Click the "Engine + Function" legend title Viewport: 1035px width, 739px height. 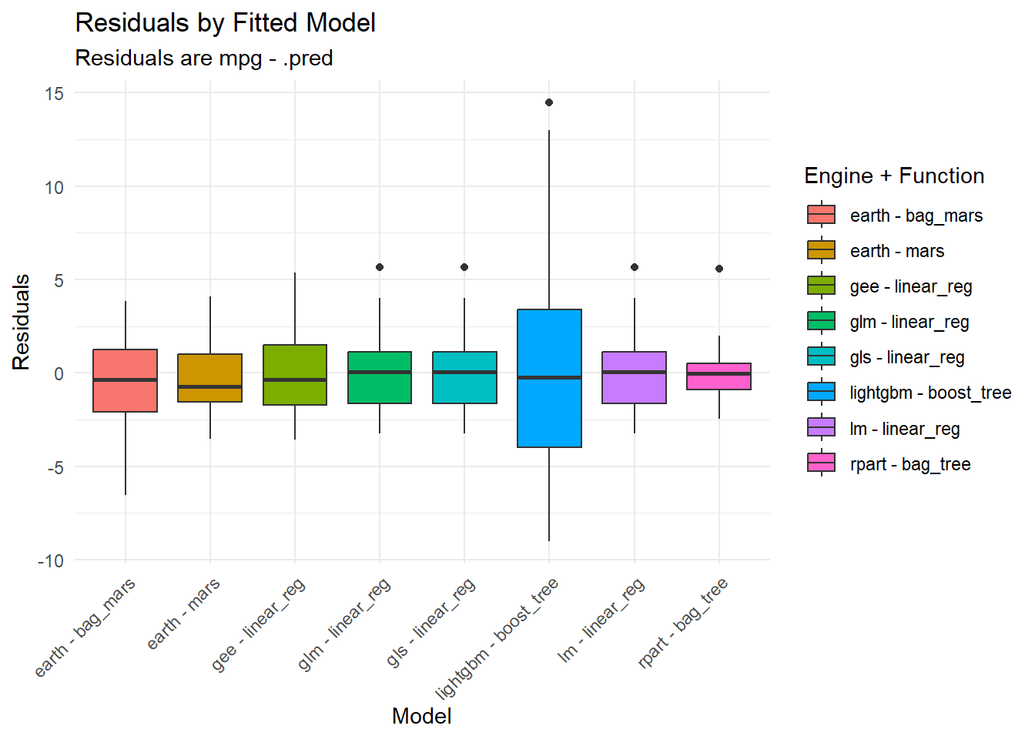pos(894,176)
